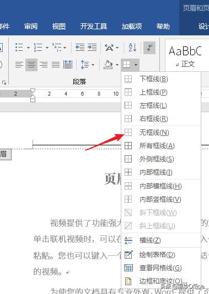
Task: Click the paragraph text starting 视频提供了功能强
Action: [85, 223]
